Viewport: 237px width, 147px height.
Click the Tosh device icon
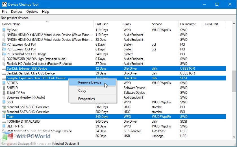point(4,116)
